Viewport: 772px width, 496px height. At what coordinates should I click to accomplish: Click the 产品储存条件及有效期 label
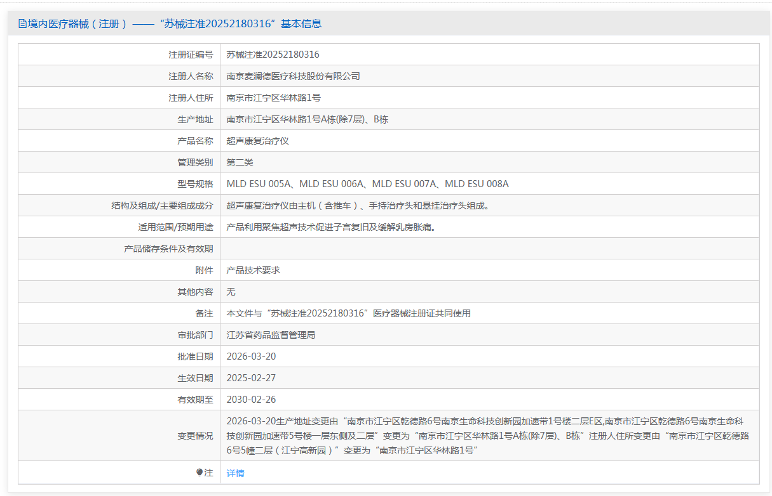168,249
